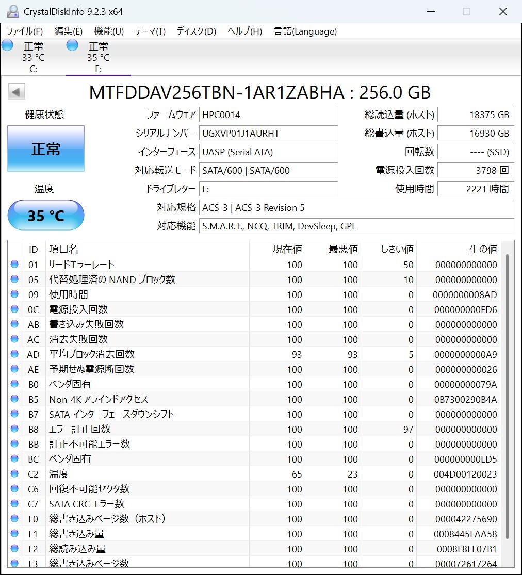This screenshot has width=522, height=575.
Task: Click the 項目名 column header
Action: pos(148,249)
